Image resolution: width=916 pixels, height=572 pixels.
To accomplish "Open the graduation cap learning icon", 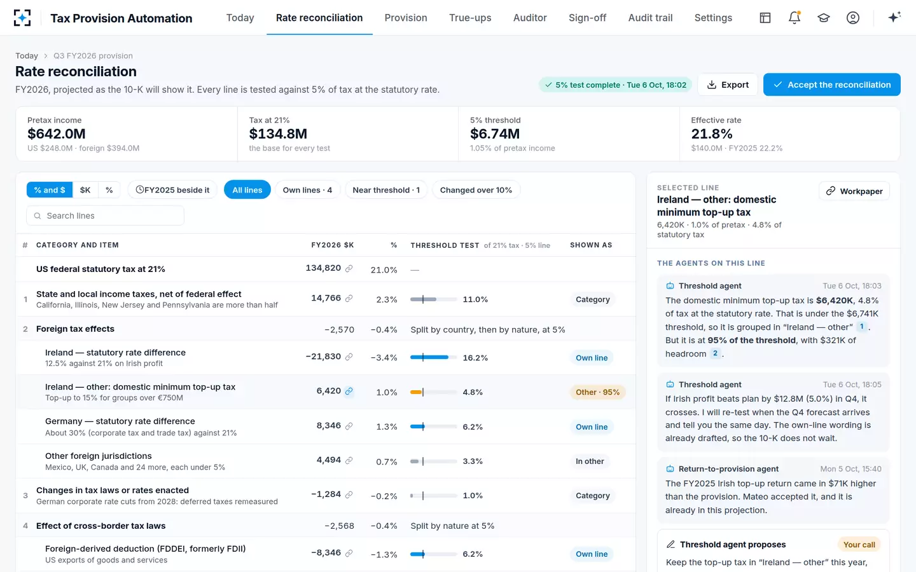I will click(824, 18).
